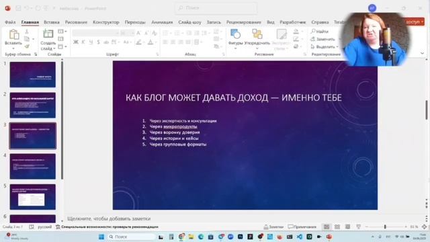Viewport: 430px width, 242px height.
Task: Toggle the Заметки notes pane button
Action: 273,227
